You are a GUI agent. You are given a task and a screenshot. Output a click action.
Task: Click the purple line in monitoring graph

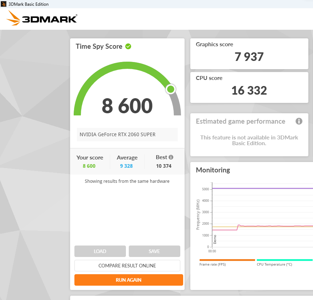point(262,189)
